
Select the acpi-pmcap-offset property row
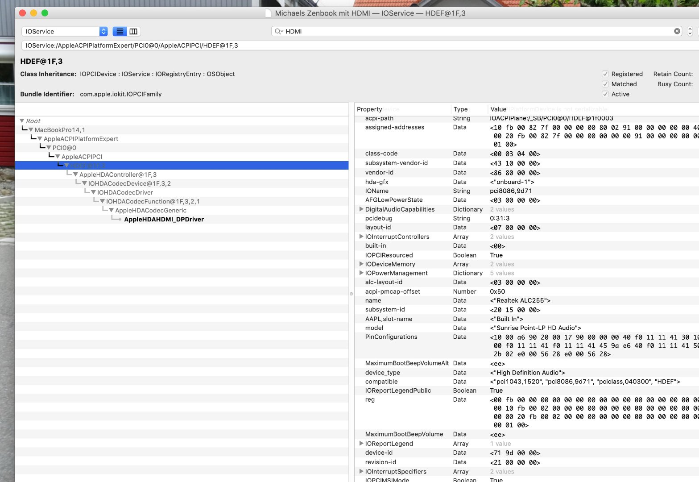(527, 291)
